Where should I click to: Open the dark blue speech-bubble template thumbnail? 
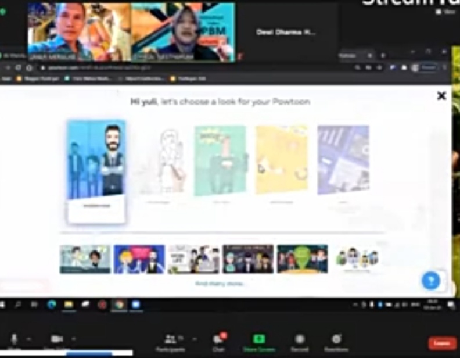[139, 259]
